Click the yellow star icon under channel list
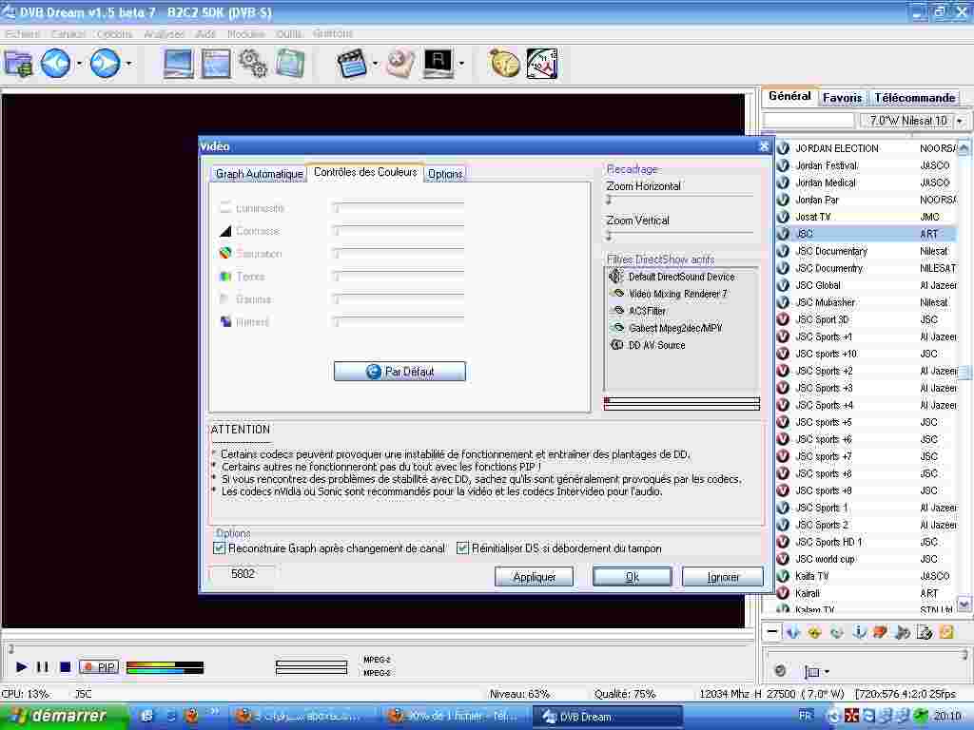974x730 pixels. point(814,632)
